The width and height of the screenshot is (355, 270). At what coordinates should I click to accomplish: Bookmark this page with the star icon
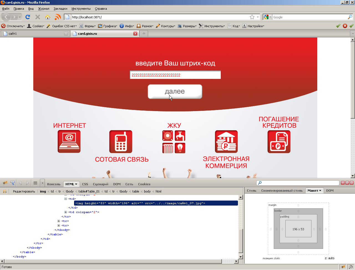click(x=252, y=17)
